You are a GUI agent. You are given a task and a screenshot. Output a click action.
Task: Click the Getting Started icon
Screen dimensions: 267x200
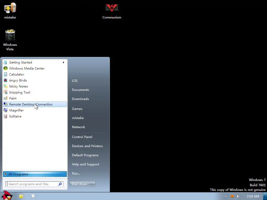click(x=5, y=63)
